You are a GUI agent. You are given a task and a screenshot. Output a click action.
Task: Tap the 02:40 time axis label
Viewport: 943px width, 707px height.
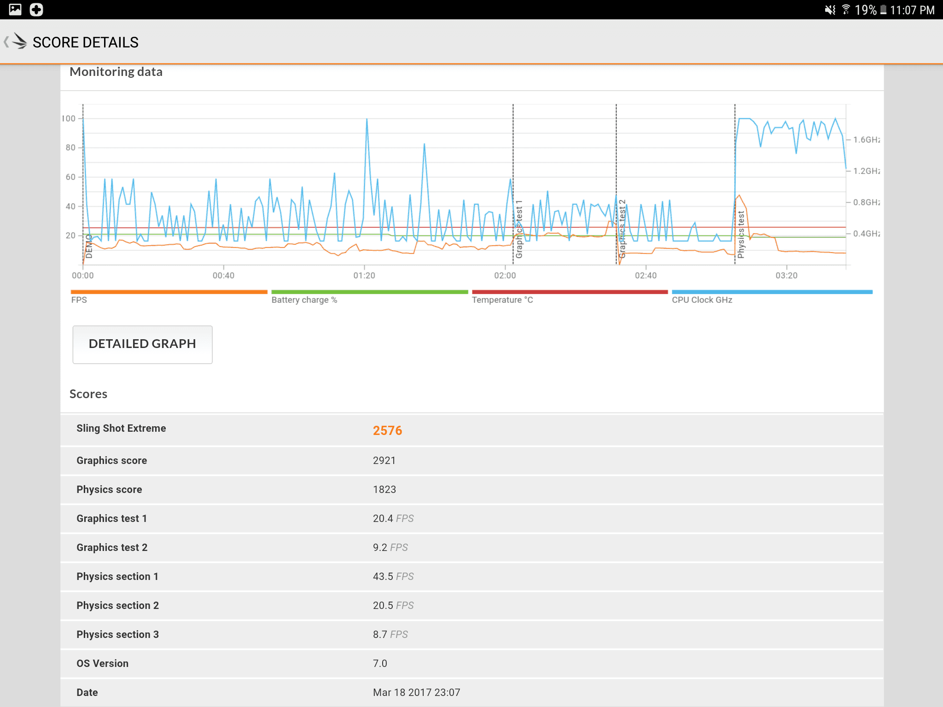pyautogui.click(x=646, y=276)
